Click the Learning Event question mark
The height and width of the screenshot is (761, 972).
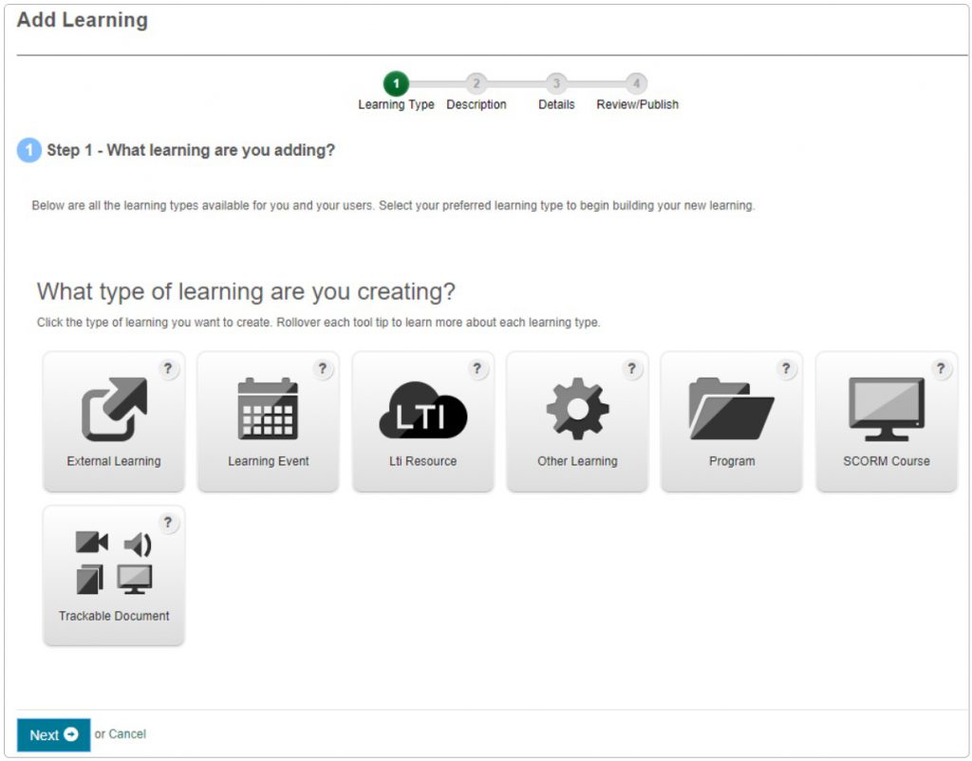tap(323, 369)
